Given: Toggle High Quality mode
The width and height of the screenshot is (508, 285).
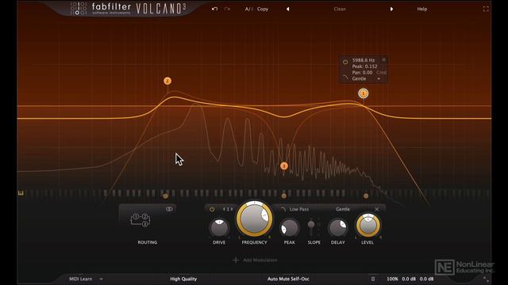Looking at the screenshot, I should click(183, 279).
